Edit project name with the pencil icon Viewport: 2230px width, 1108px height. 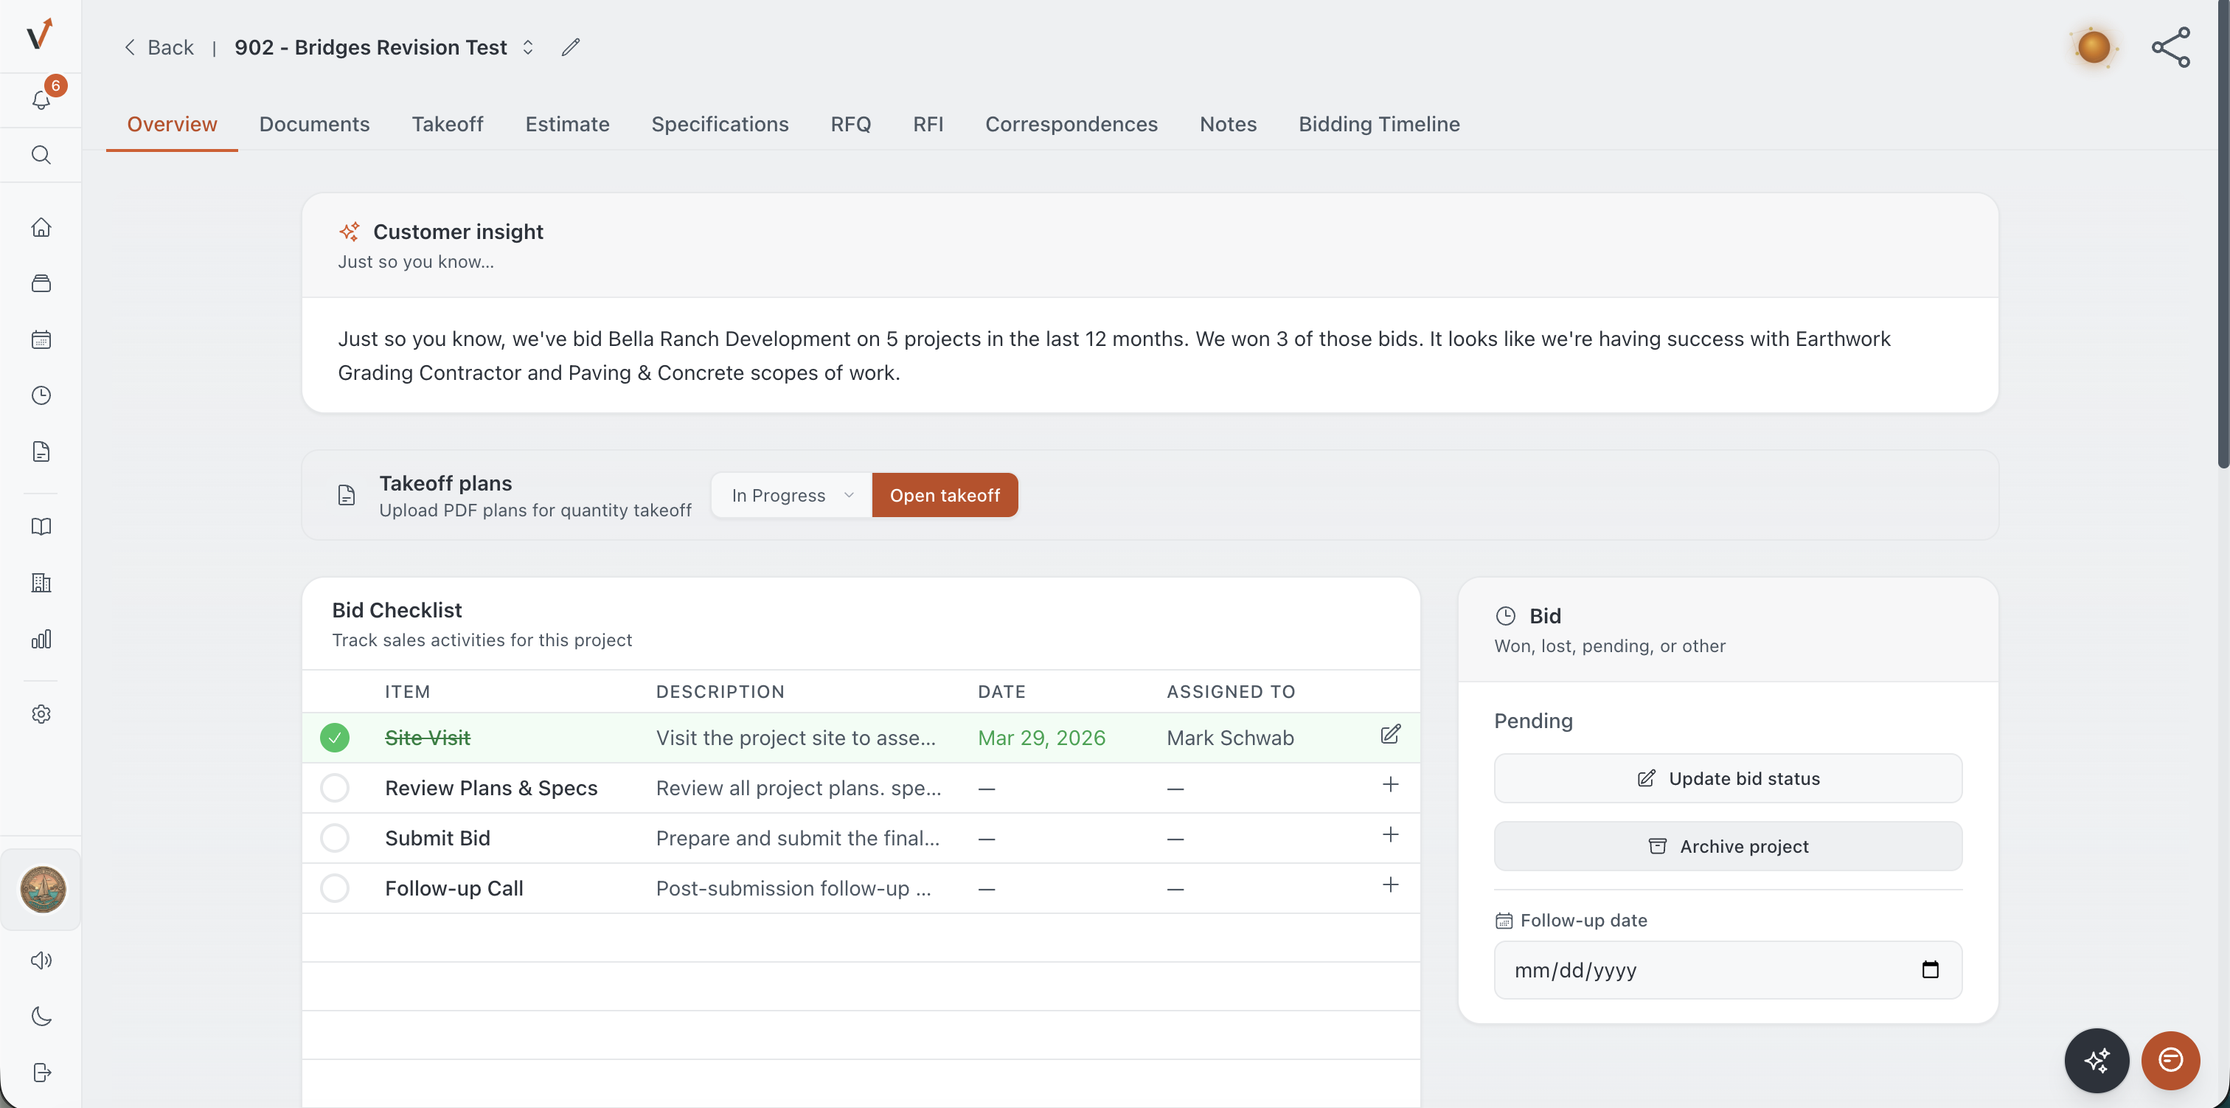click(x=571, y=46)
